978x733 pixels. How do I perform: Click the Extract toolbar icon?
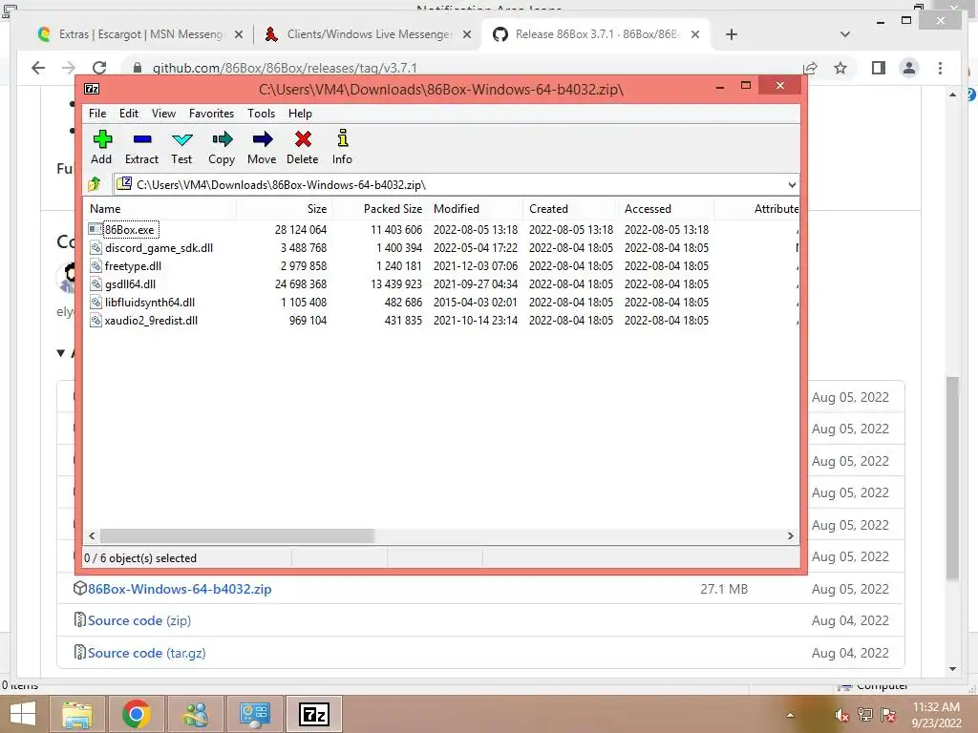(x=142, y=139)
